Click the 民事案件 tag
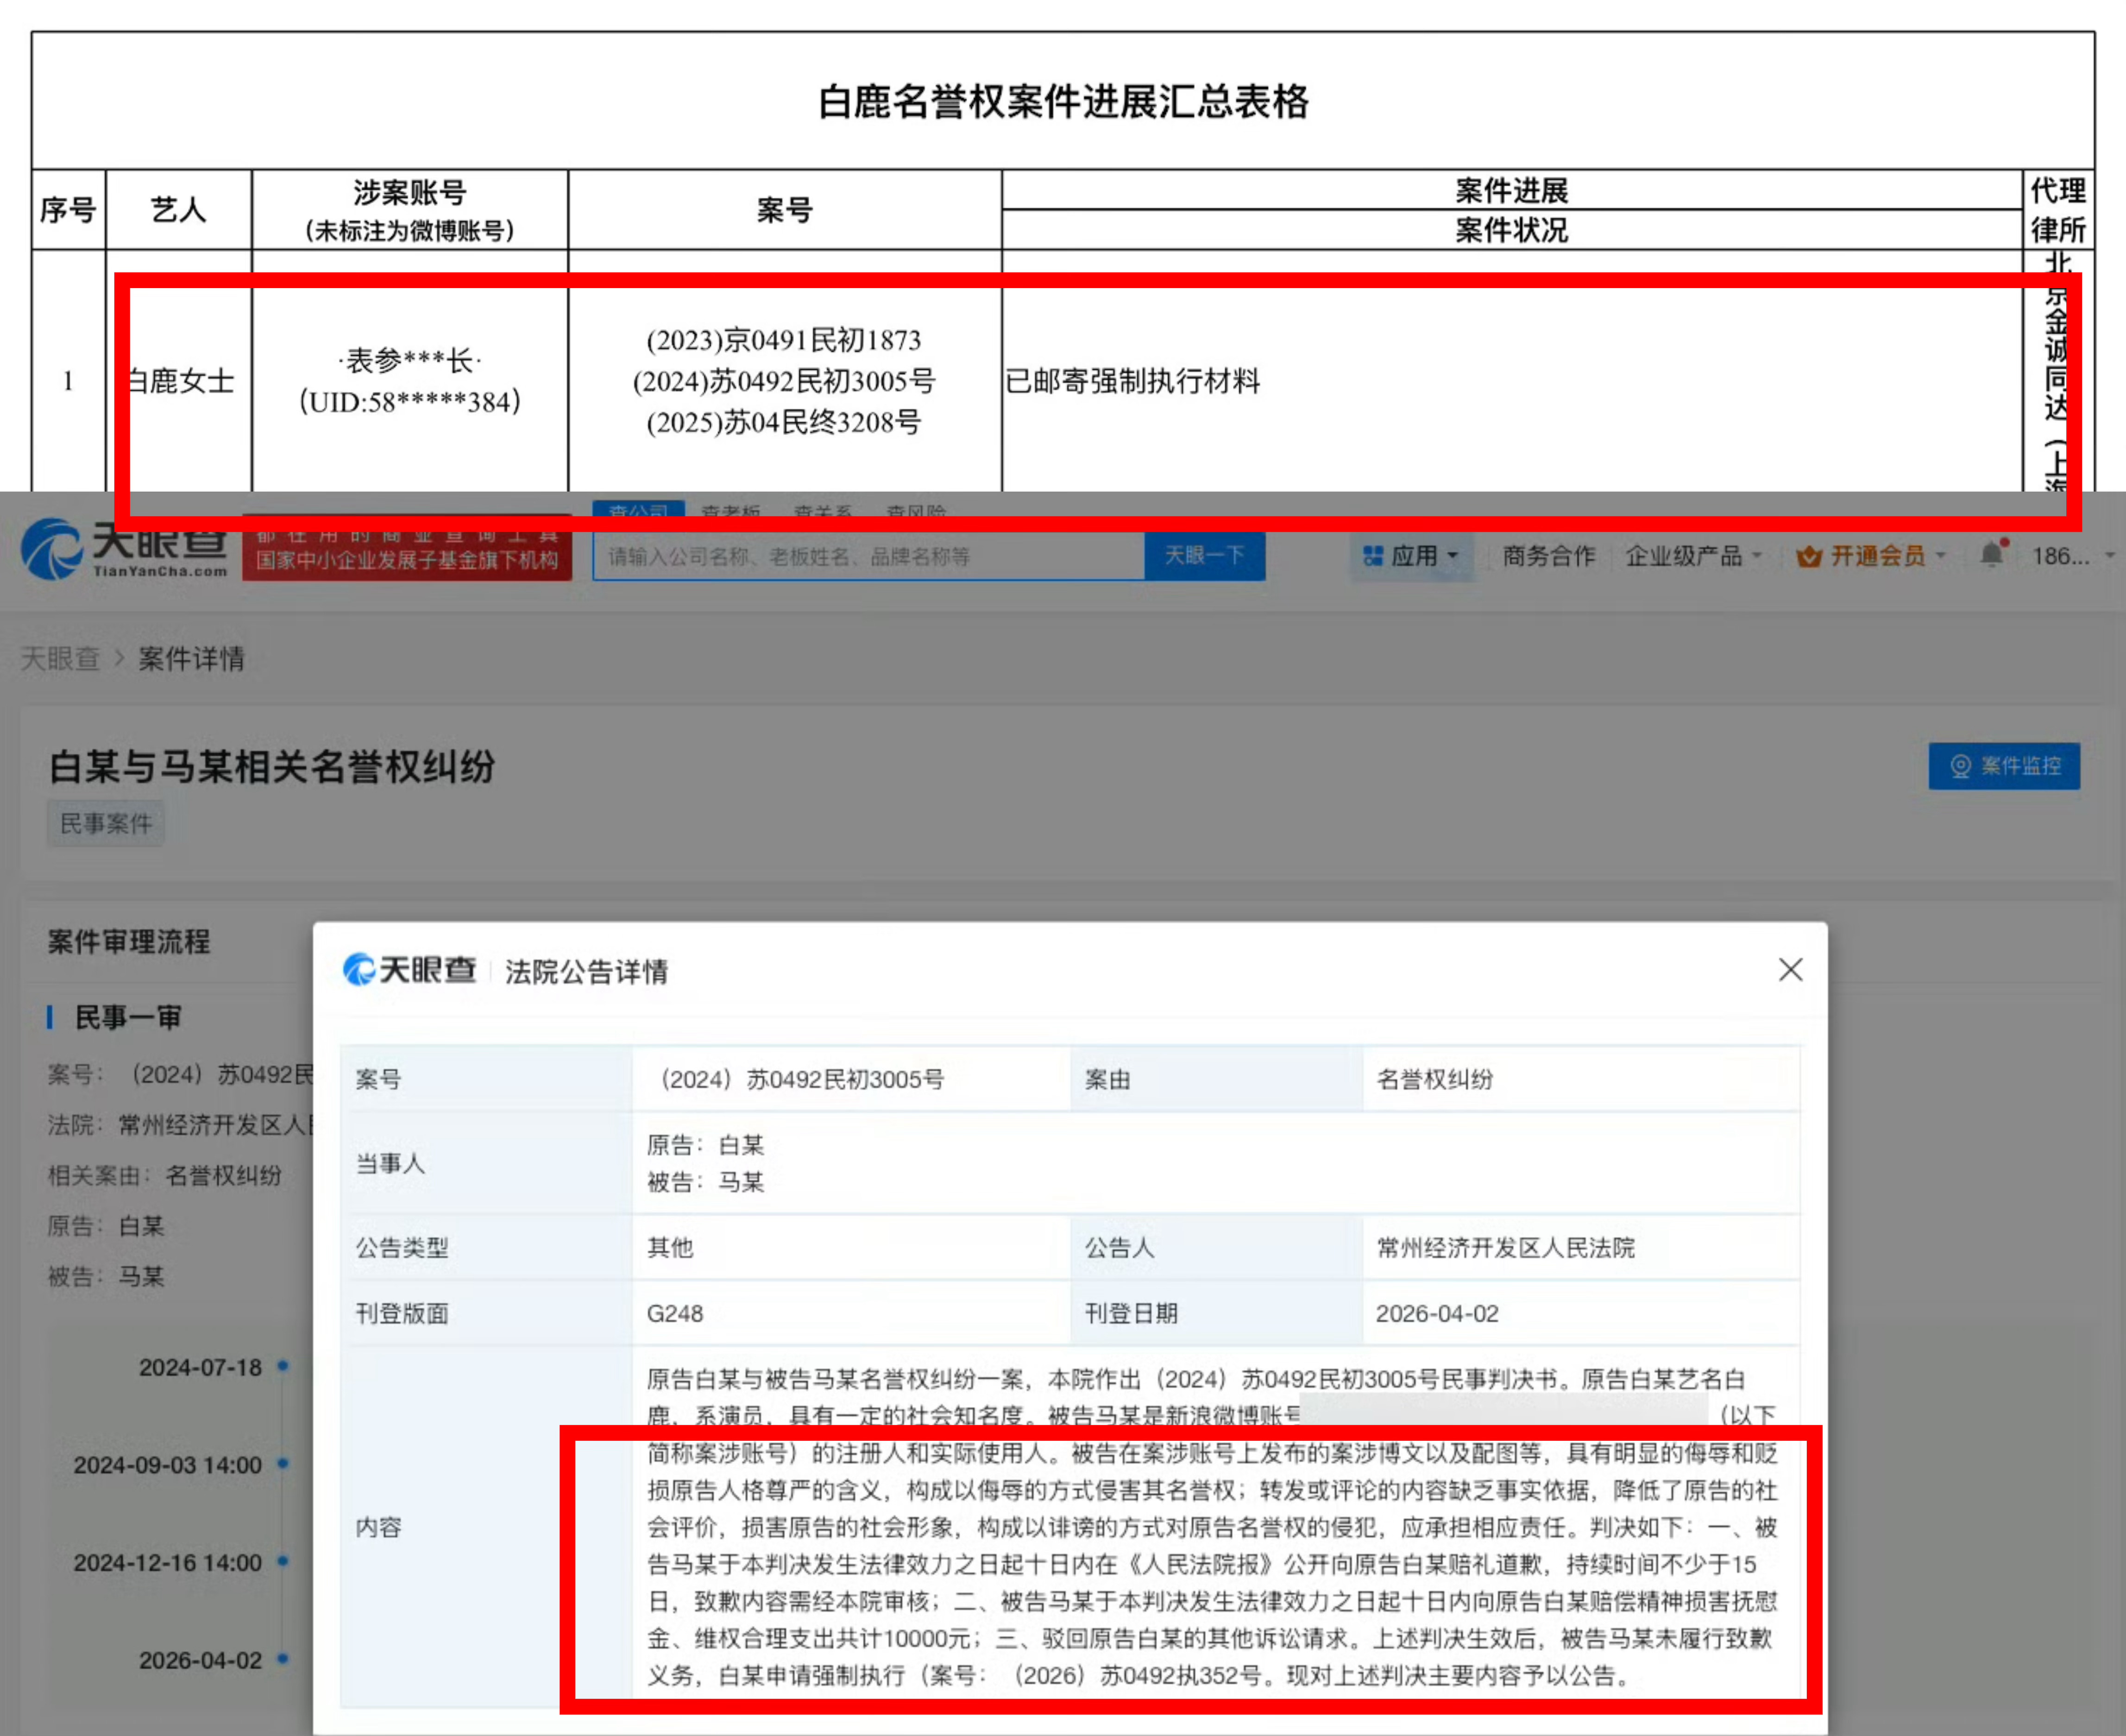Screen dimensions: 2126x1736 pyautogui.click(x=106, y=823)
